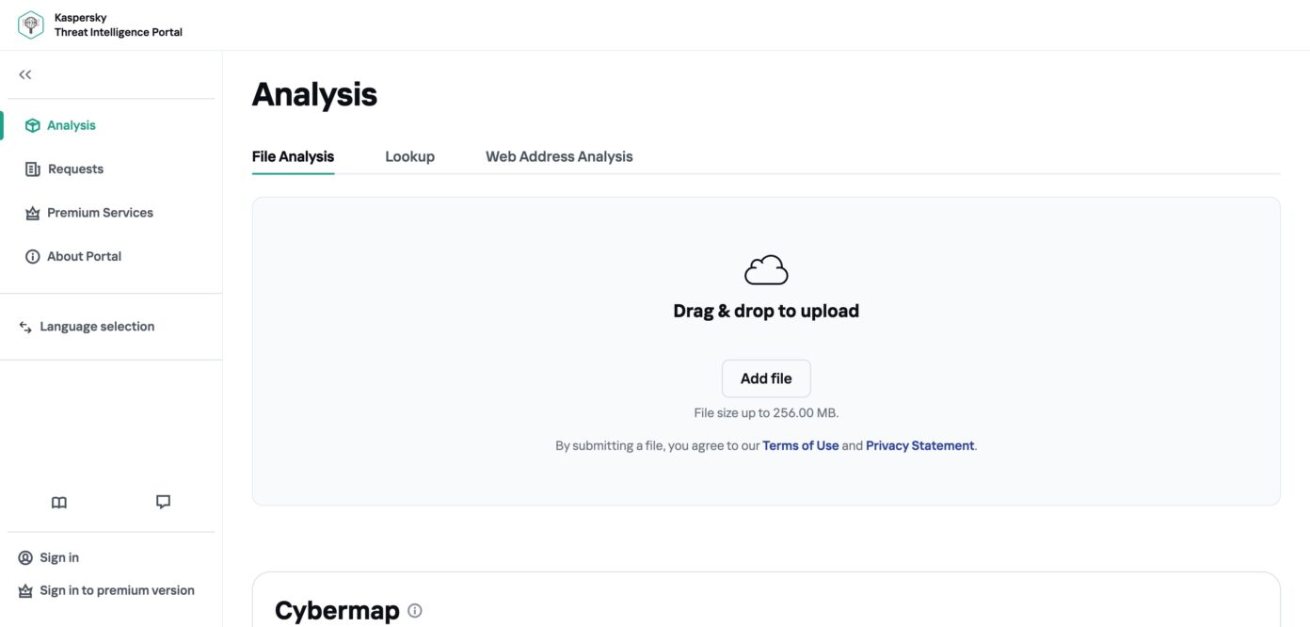Click the Cybermap info icon
1310x627 pixels.
[x=415, y=610]
